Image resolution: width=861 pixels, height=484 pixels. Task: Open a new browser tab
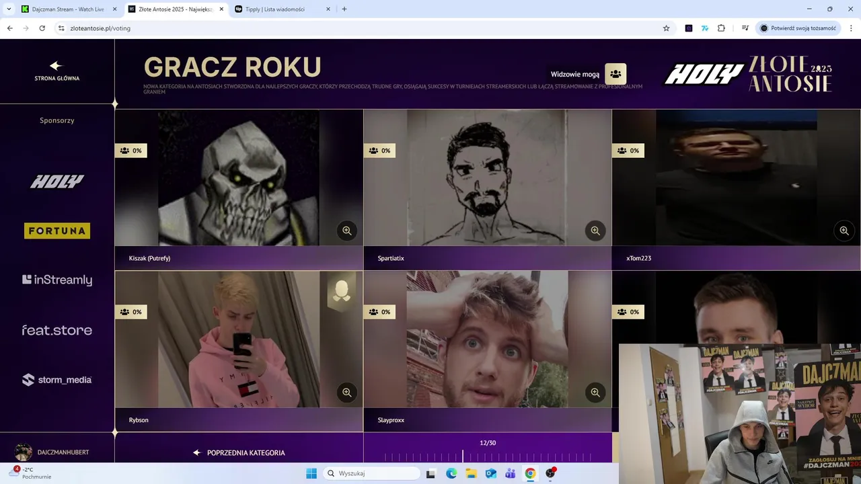344,9
